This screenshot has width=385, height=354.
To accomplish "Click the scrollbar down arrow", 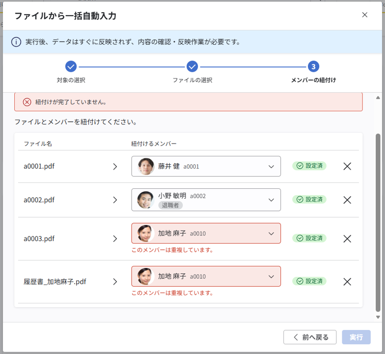I will tap(378, 317).
